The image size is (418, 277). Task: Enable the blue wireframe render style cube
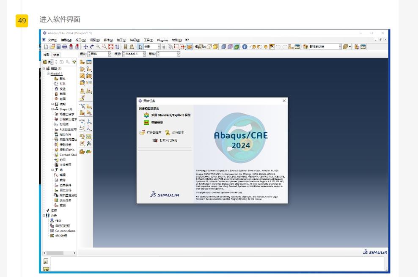click(223, 47)
